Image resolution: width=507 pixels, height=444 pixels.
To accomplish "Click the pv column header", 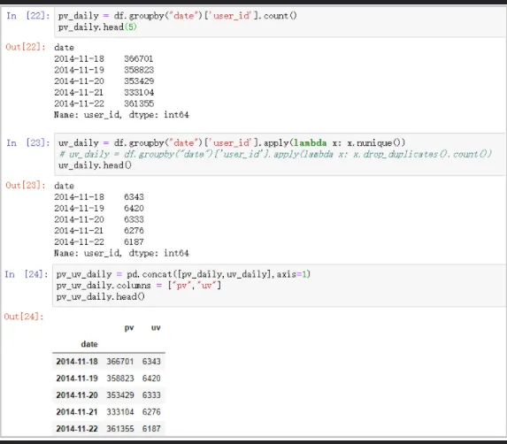I will (129, 327).
